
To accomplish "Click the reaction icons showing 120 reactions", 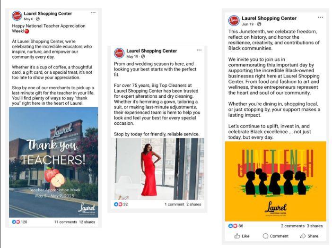I will click(x=16, y=222).
